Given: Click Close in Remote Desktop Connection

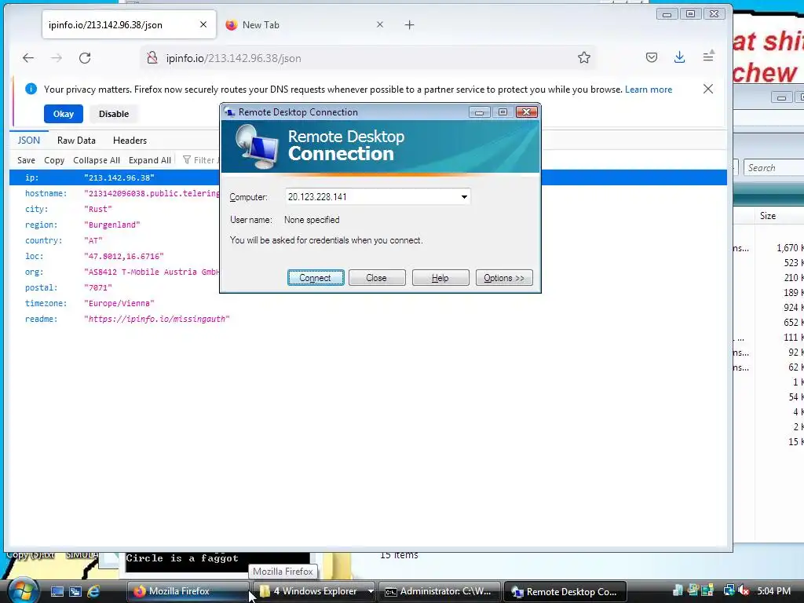Looking at the screenshot, I should (x=376, y=278).
